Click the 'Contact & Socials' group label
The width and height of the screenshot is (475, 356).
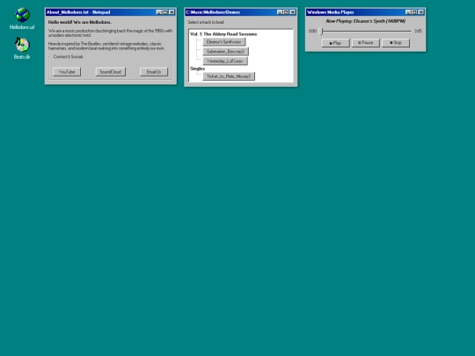68,56
